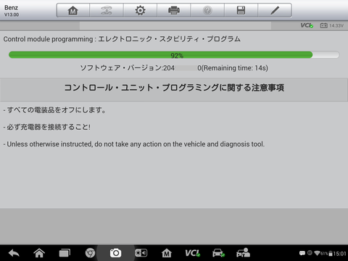Viewport: 348px width, 261px height.
Task: Click the 必ず充電器を接続すること line
Action: [x=47, y=127]
